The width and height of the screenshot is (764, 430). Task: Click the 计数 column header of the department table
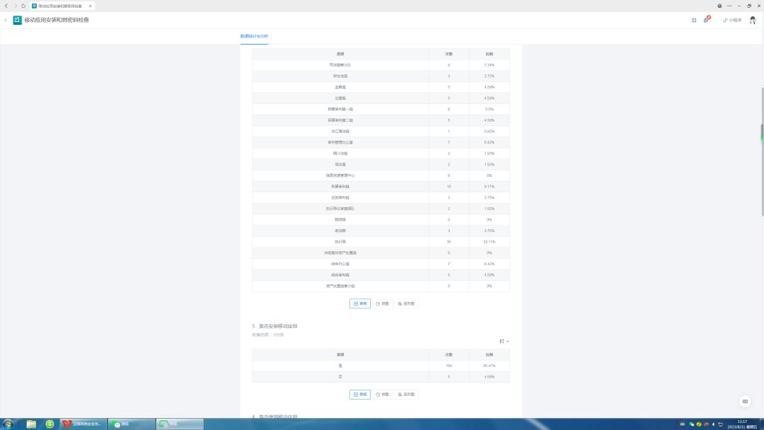tap(448, 54)
